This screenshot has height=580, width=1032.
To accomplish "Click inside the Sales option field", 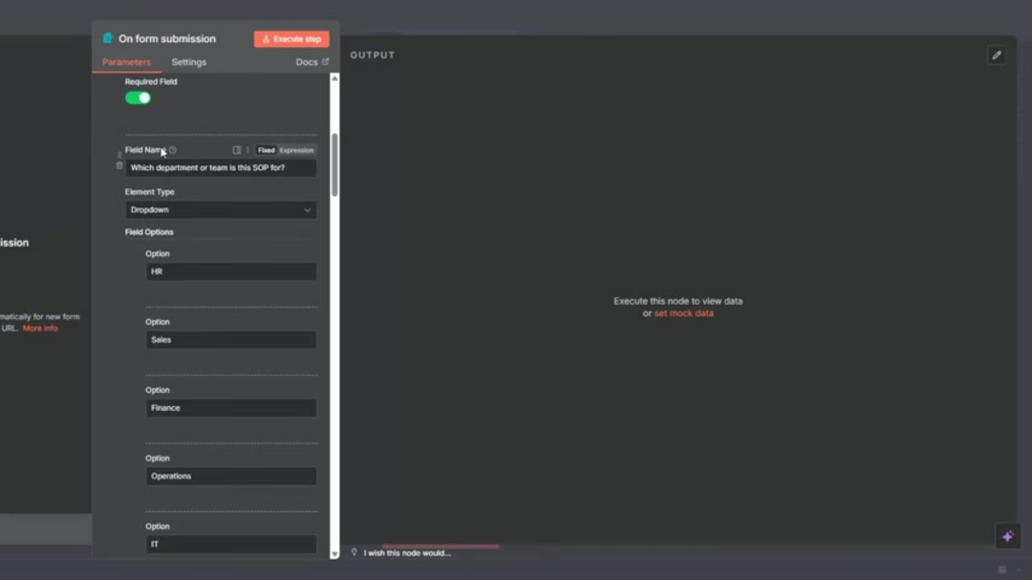I will [x=230, y=339].
